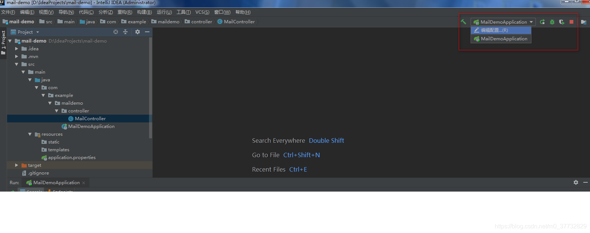Open MailDemoApplication run configuration dropdown
590x233 pixels.
pos(503,22)
